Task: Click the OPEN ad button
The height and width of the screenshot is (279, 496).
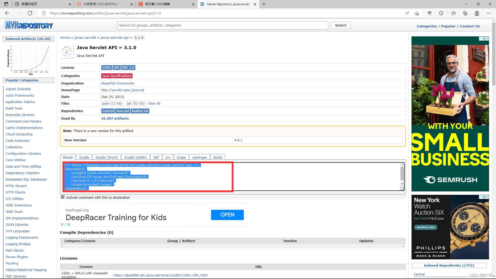Action: tap(227, 215)
